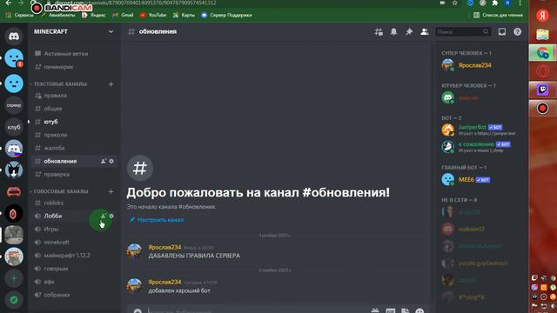Click the add a server plus icon

[14, 278]
